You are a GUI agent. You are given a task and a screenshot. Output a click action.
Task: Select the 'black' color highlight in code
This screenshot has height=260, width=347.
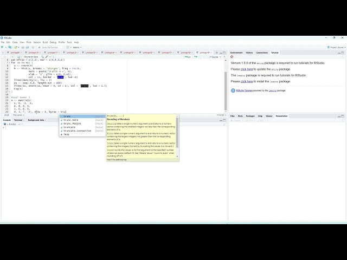tap(85, 86)
